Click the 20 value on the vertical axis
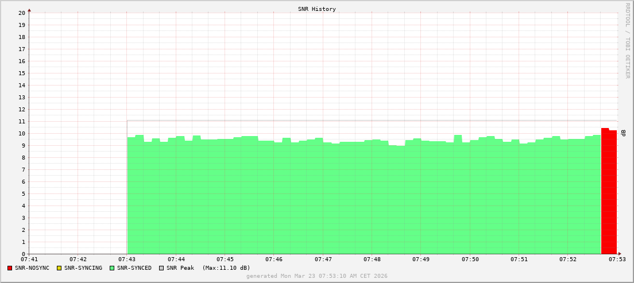The height and width of the screenshot is (283, 634). tap(21, 13)
